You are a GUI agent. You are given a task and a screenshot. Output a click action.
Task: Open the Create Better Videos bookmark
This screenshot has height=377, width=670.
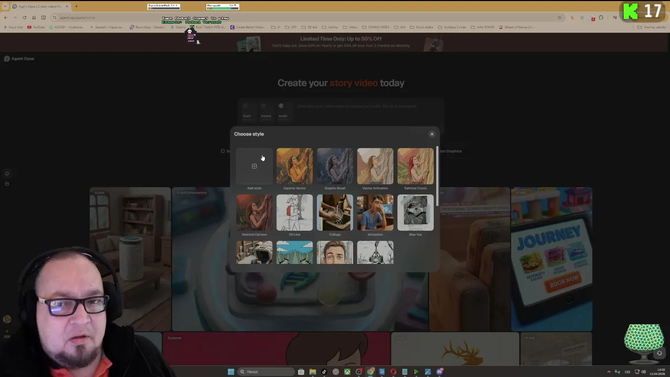click(x=249, y=27)
